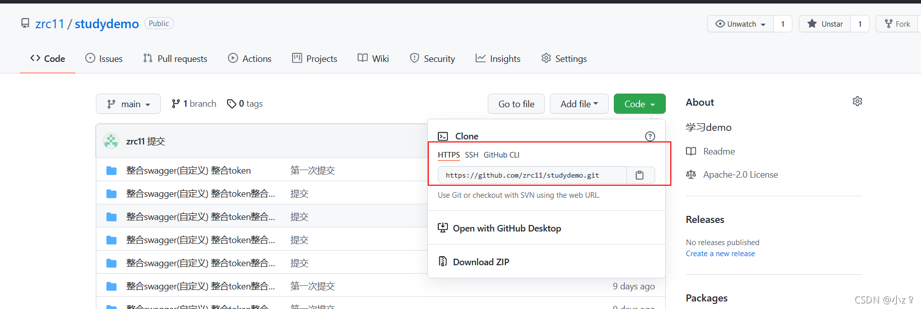The height and width of the screenshot is (309, 921).
Task: Open the Insights tab
Action: point(498,58)
